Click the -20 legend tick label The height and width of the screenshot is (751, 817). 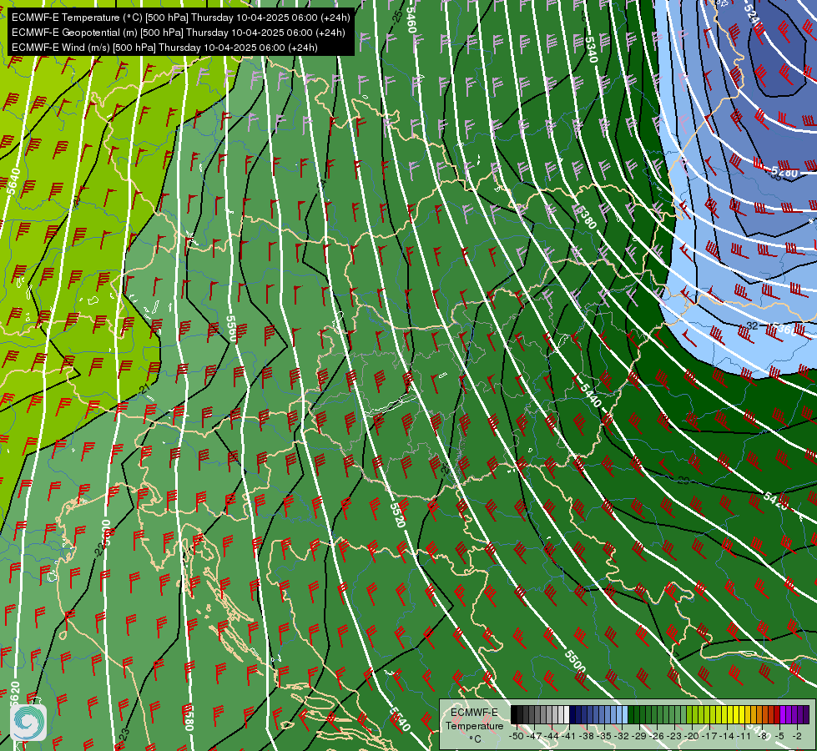tap(692, 736)
